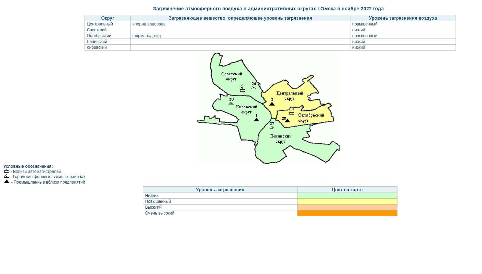Click the Условные обозначения heading
The width and height of the screenshot is (482, 274).
click(28, 166)
